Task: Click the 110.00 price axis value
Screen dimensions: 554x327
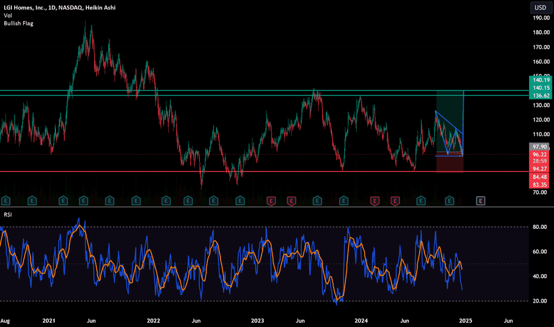Action: (542, 134)
